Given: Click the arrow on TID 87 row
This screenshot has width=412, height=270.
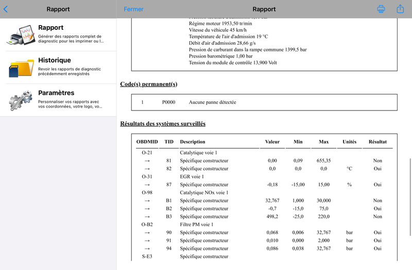Looking at the screenshot, I should coord(147,185).
